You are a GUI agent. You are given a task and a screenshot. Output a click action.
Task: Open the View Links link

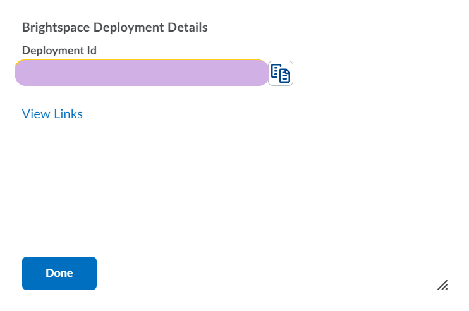click(x=52, y=114)
